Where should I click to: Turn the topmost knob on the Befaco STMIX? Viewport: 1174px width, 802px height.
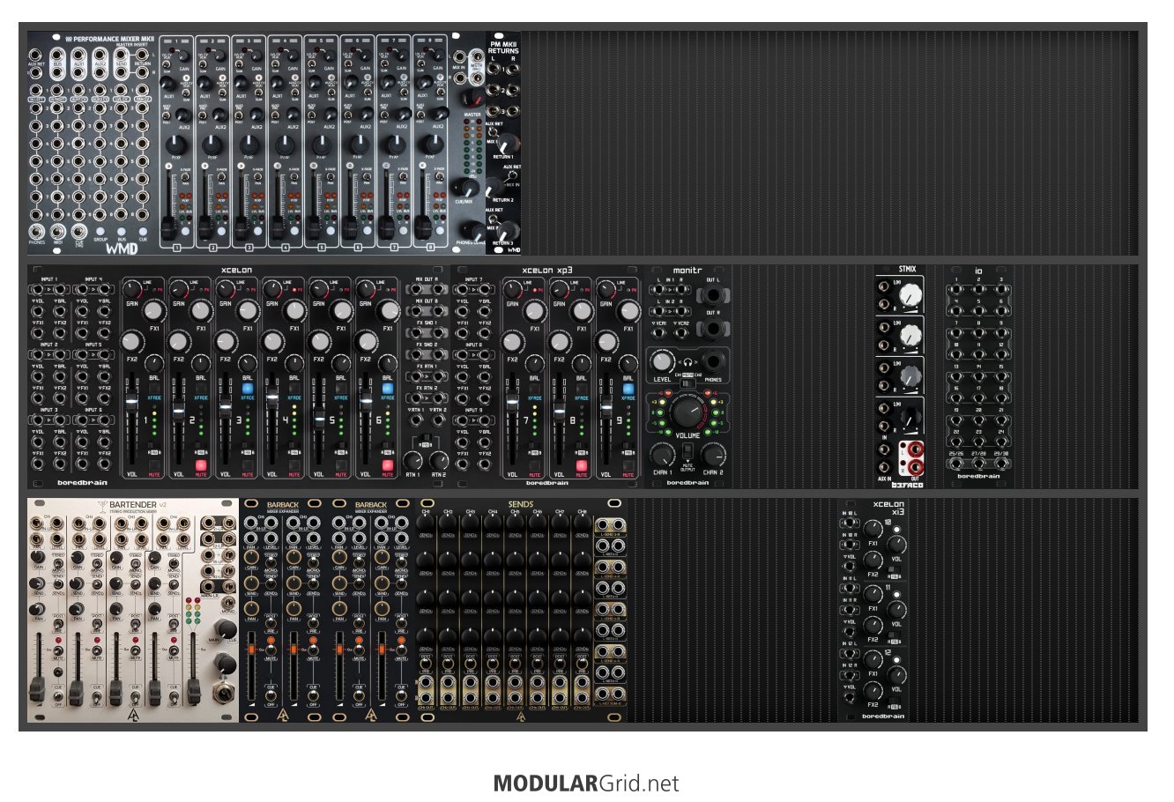tap(910, 293)
